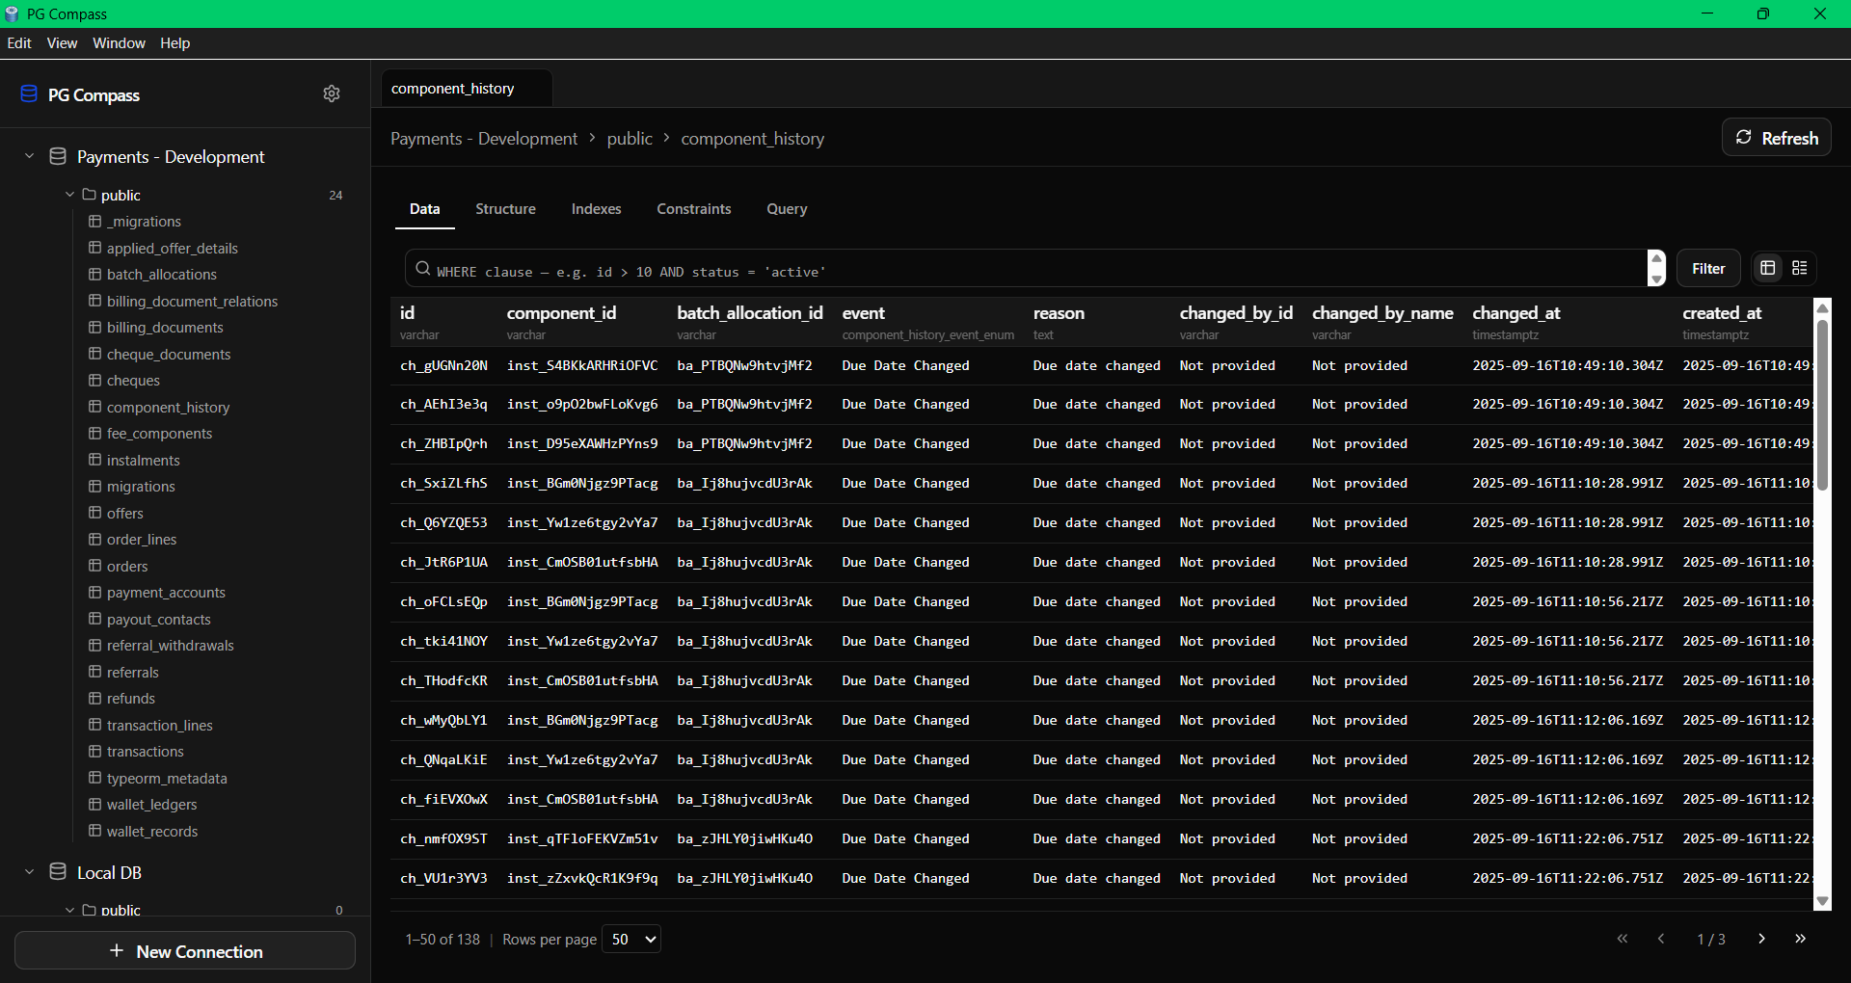Click the plus icon on New Connection
1851x983 pixels.
coord(117,950)
